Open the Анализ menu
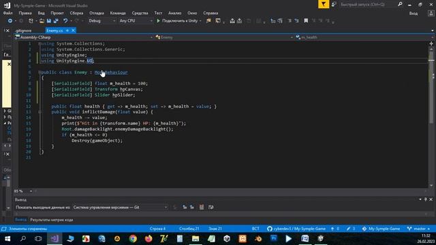The width and height of the screenshot is (436, 245). coord(175,13)
